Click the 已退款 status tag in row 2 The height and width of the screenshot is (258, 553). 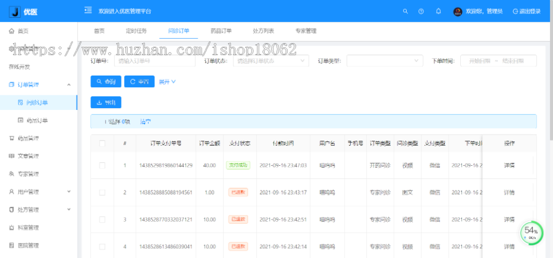(238, 192)
